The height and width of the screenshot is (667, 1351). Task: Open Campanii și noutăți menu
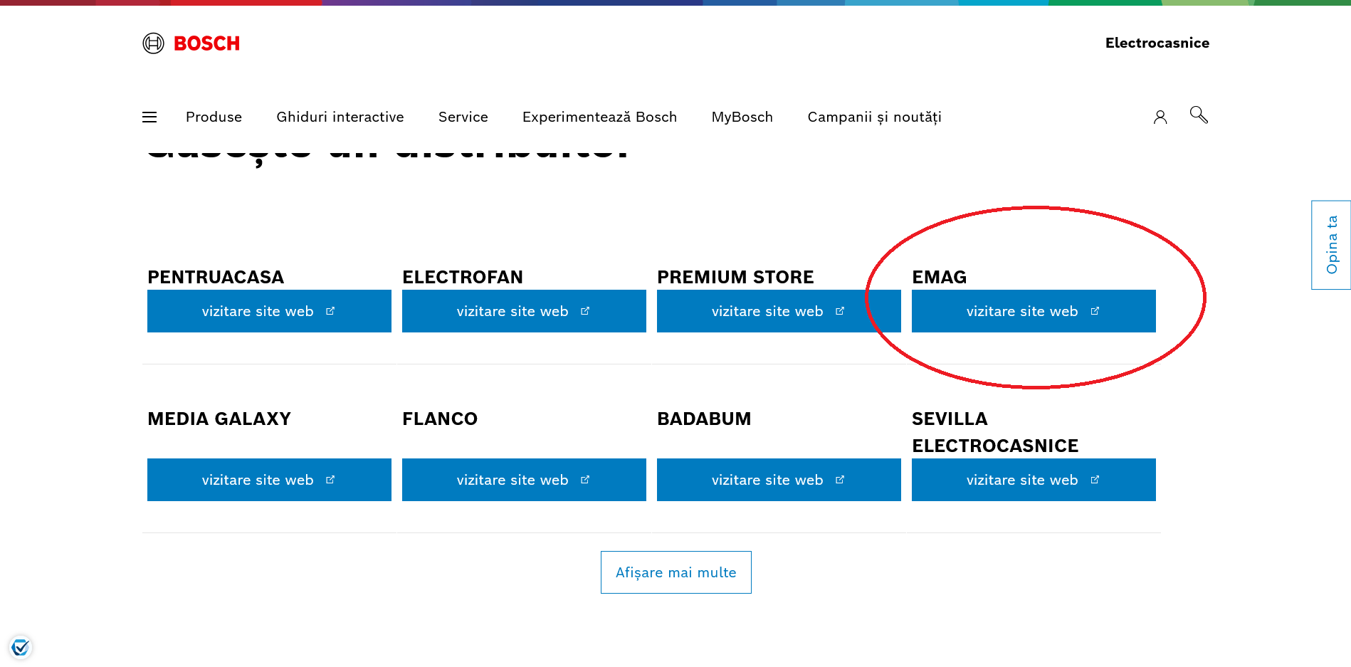point(874,117)
